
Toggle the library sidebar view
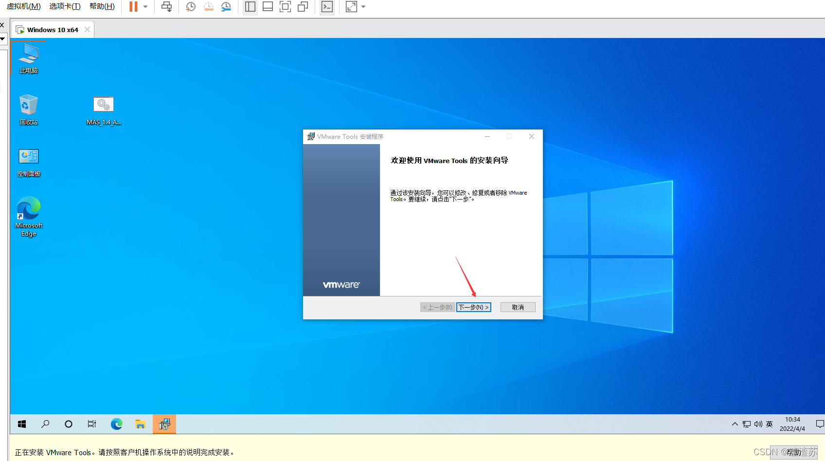250,7
